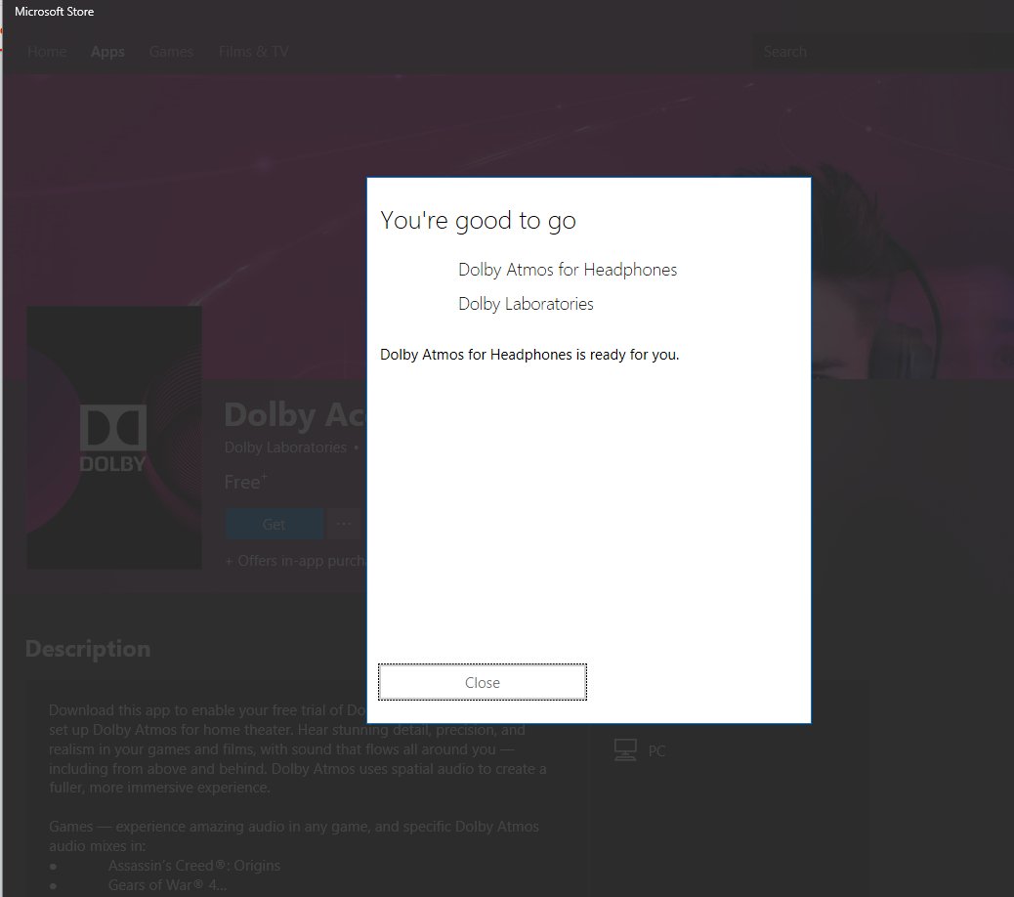Click 'Gears of War® 4...' list item

click(x=167, y=884)
